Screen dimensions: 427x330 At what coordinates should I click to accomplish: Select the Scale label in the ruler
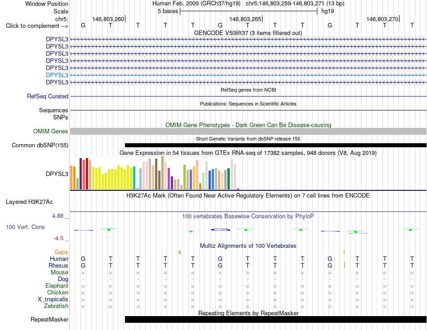point(61,11)
